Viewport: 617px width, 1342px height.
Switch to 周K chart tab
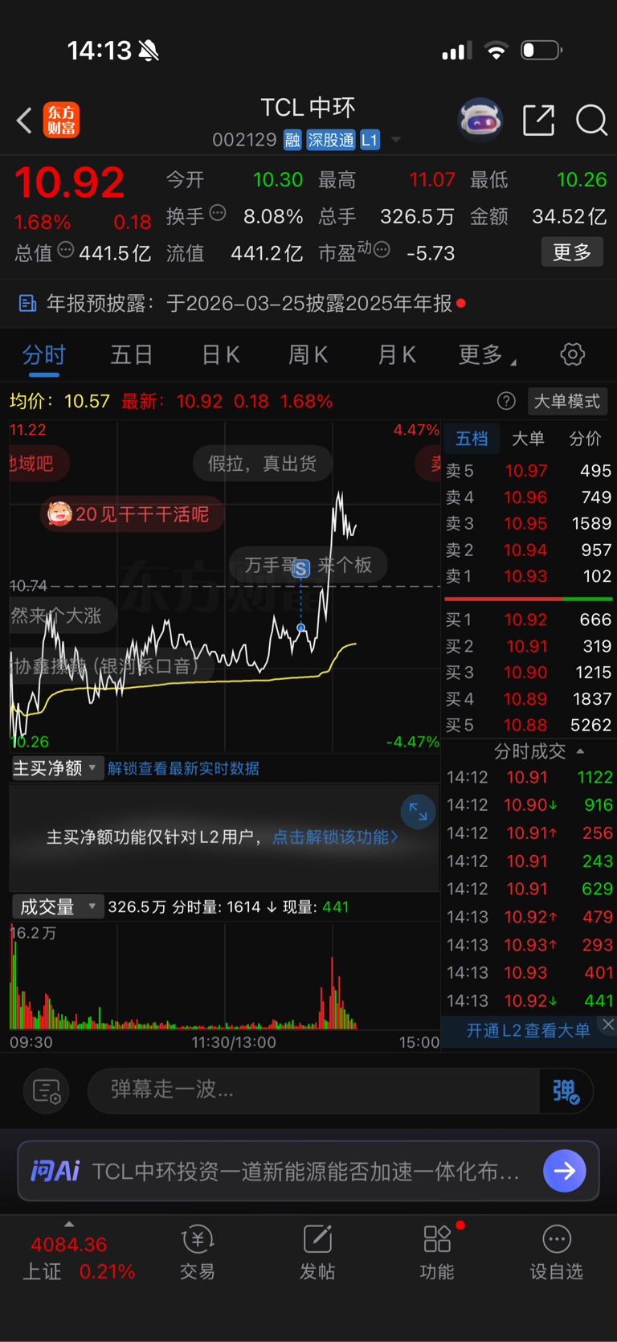(308, 354)
